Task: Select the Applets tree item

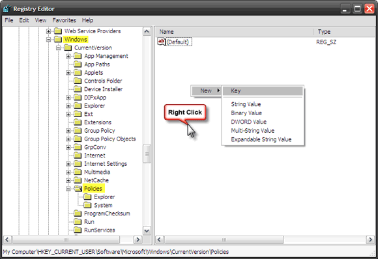Action: coord(94,73)
